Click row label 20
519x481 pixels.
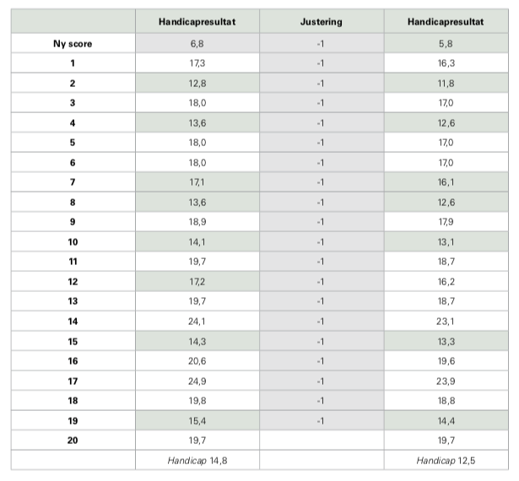[x=73, y=440]
